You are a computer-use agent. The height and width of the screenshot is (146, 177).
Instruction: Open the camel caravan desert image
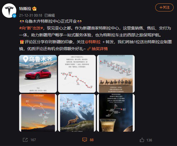tap(116, 74)
